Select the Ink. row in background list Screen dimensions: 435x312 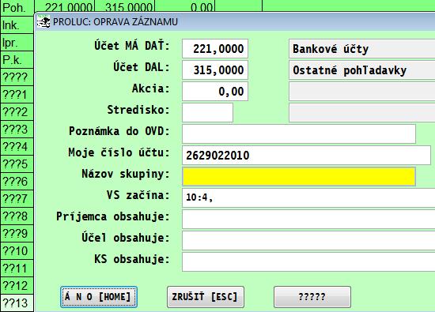click(x=17, y=25)
